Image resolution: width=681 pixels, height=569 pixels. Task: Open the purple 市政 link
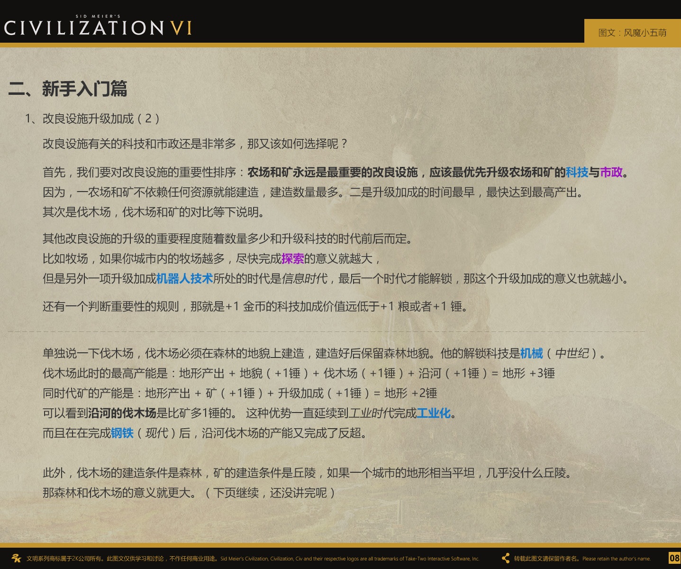tap(611, 172)
